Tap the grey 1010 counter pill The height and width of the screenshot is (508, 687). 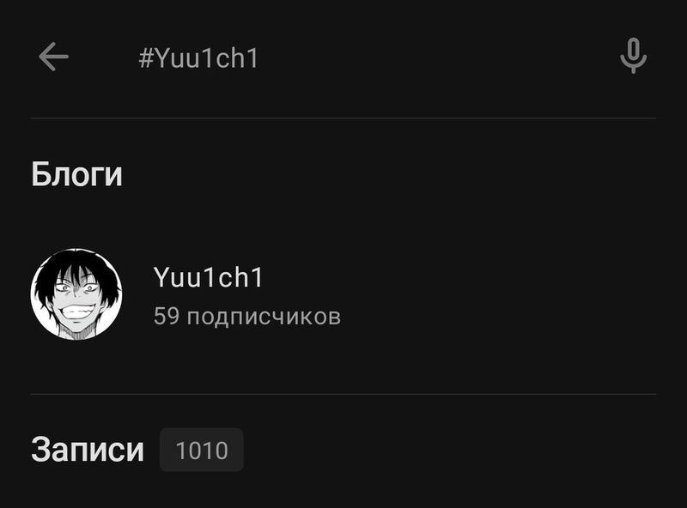click(x=202, y=450)
